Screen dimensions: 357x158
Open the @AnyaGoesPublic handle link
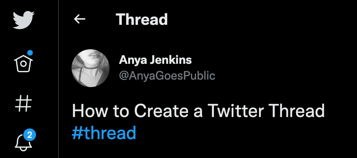coord(167,75)
